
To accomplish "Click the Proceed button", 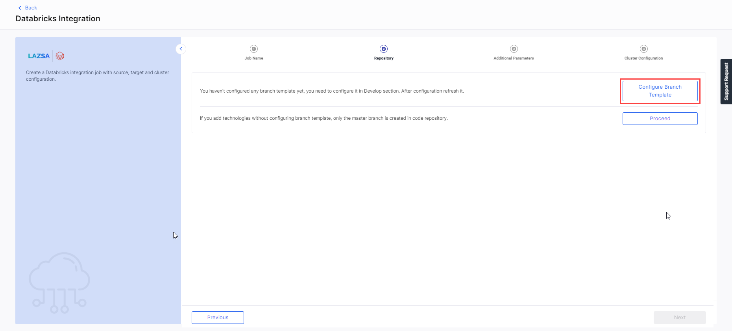I will point(660,119).
